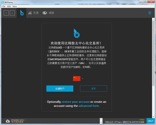
Task: Click the bar chart 交易 icon
Action: point(30,12)
